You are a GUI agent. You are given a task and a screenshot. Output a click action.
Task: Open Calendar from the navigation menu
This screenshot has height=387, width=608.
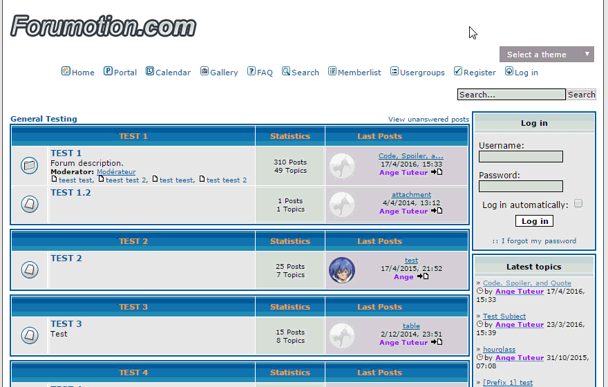[173, 73]
